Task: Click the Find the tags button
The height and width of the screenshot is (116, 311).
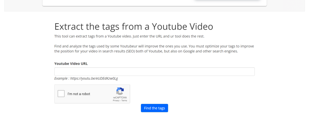Action: pos(154,108)
